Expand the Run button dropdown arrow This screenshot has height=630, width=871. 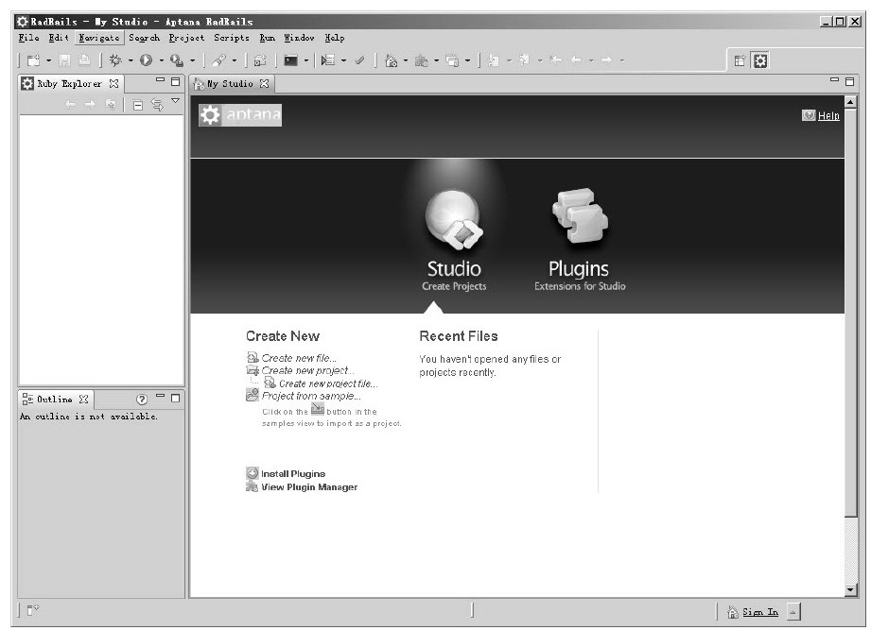[x=159, y=60]
